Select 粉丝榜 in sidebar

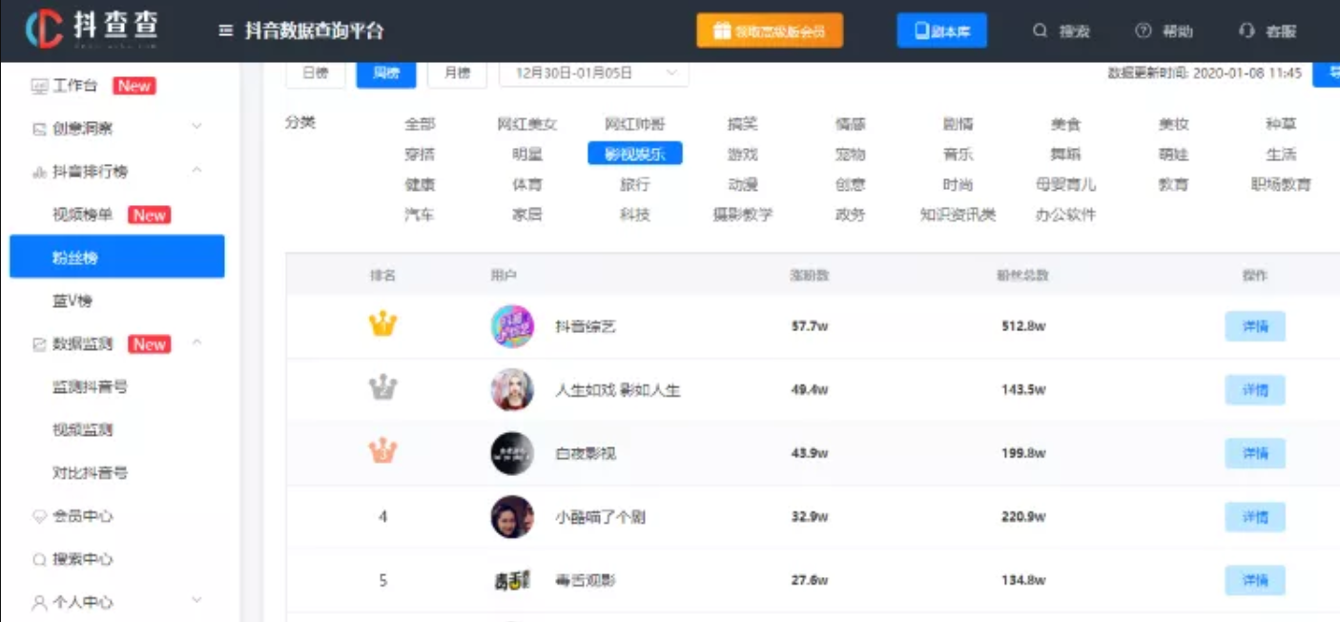(x=117, y=257)
